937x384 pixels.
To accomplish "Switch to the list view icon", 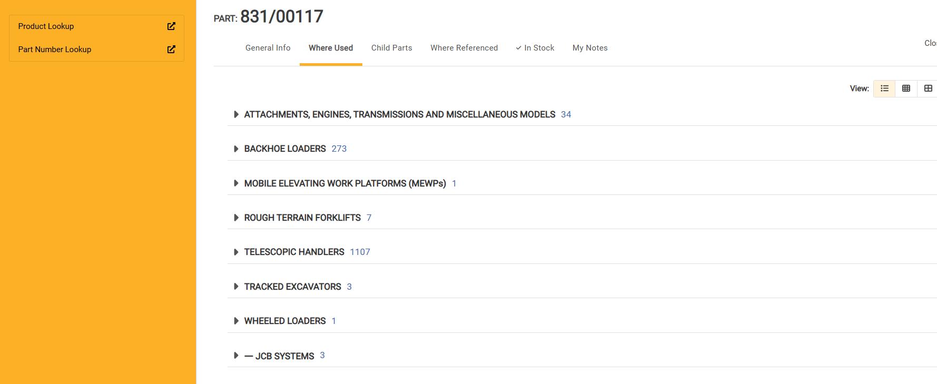I will pyautogui.click(x=884, y=88).
